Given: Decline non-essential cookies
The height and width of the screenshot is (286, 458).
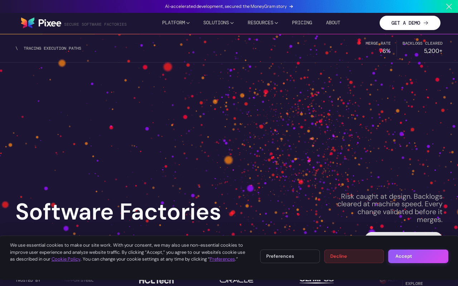Looking at the screenshot, I should [354, 256].
